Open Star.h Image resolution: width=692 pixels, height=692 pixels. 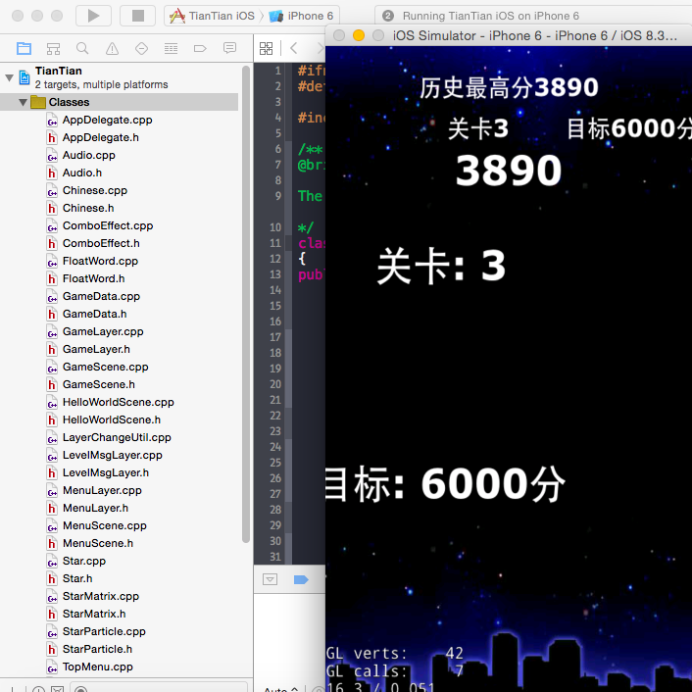pyautogui.click(x=77, y=579)
